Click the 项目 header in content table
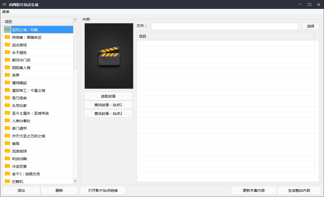This screenshot has height=197, width=324. point(225,36)
